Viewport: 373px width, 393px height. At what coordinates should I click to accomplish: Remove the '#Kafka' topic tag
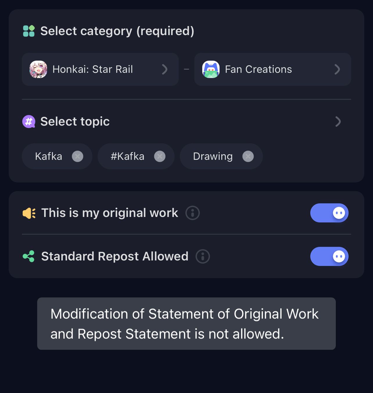coord(160,156)
